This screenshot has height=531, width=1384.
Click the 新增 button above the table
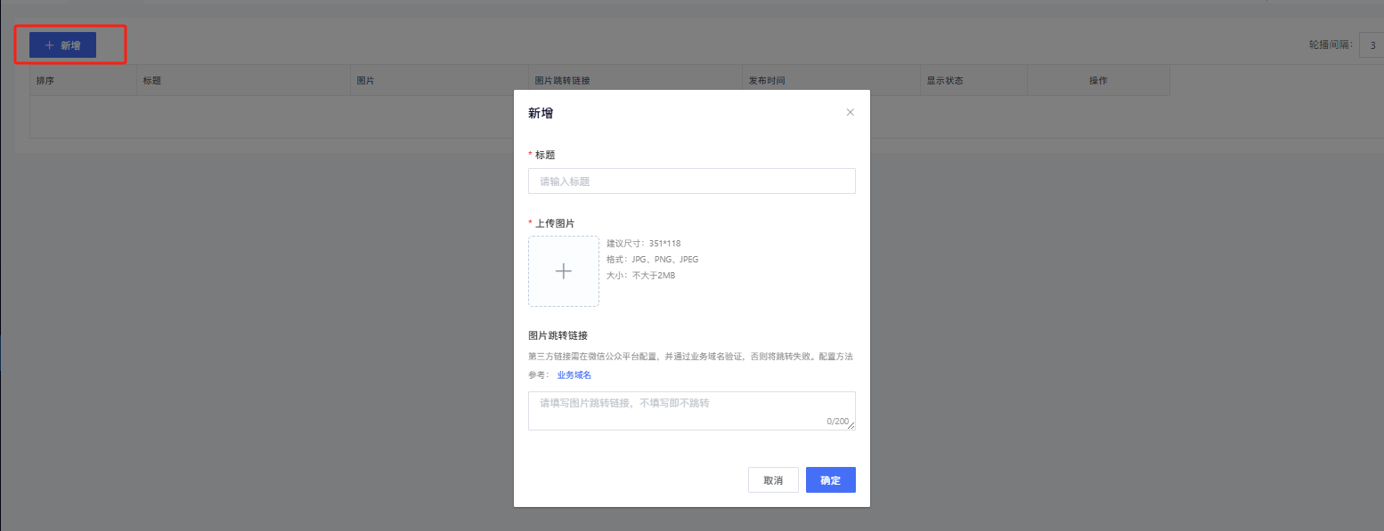(62, 45)
